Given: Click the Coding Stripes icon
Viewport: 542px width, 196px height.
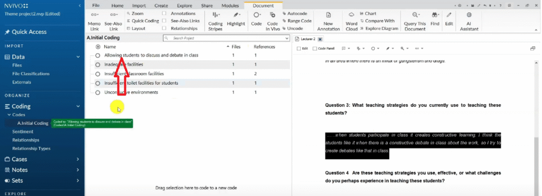Looking at the screenshot, I should point(215,15).
